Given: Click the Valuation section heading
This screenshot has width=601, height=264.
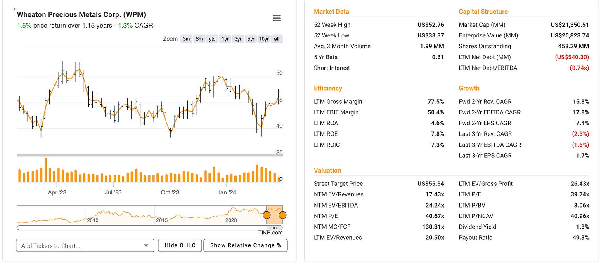Looking at the screenshot, I should (x=327, y=171).
